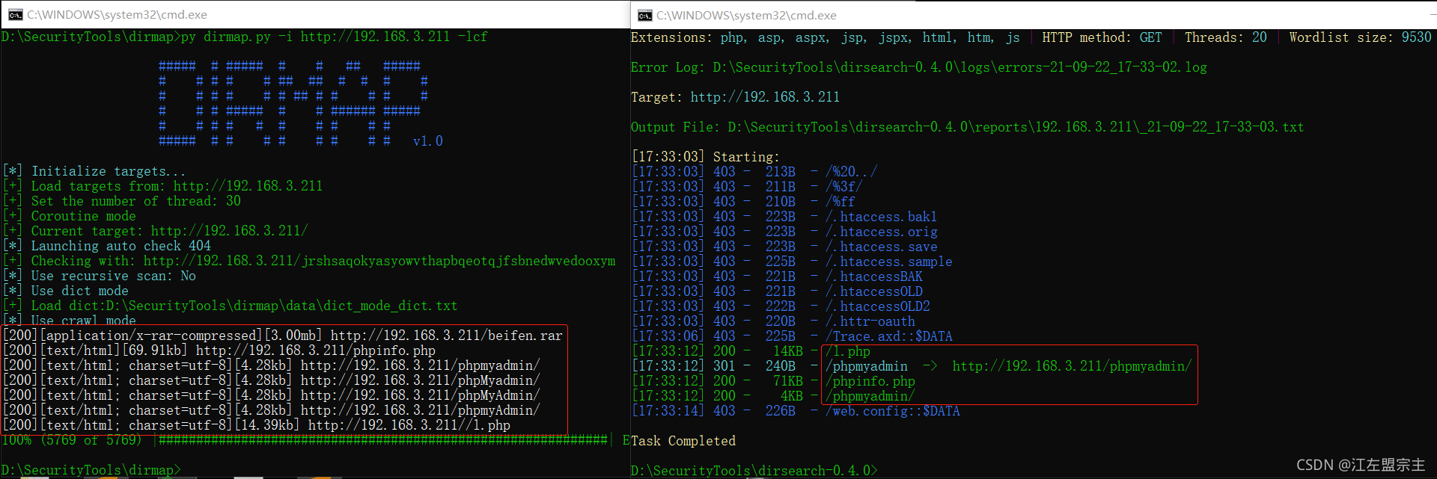The width and height of the screenshot is (1437, 479).
Task: Click the left window title C:\WINDOWS\system32\cmd.exe
Action: pyautogui.click(x=118, y=14)
